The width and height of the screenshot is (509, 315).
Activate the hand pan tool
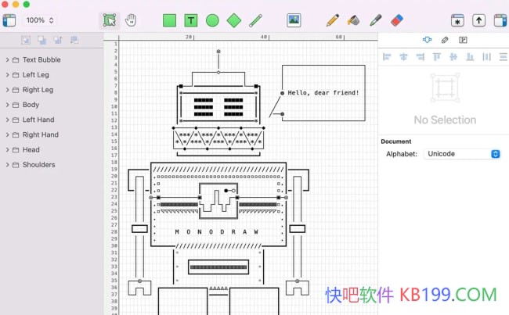(x=131, y=20)
